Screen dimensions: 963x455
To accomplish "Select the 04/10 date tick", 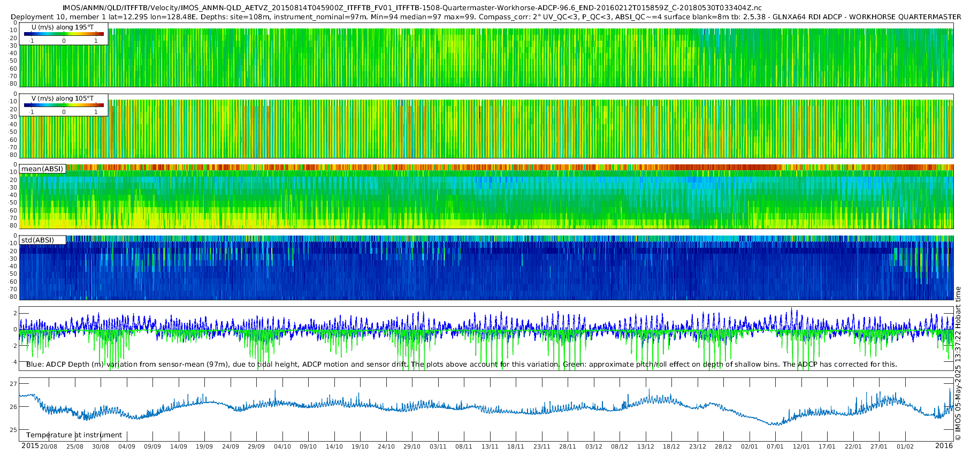I will [282, 446].
